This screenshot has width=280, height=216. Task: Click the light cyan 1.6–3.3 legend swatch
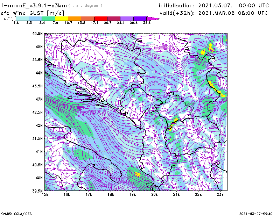[22, 19]
